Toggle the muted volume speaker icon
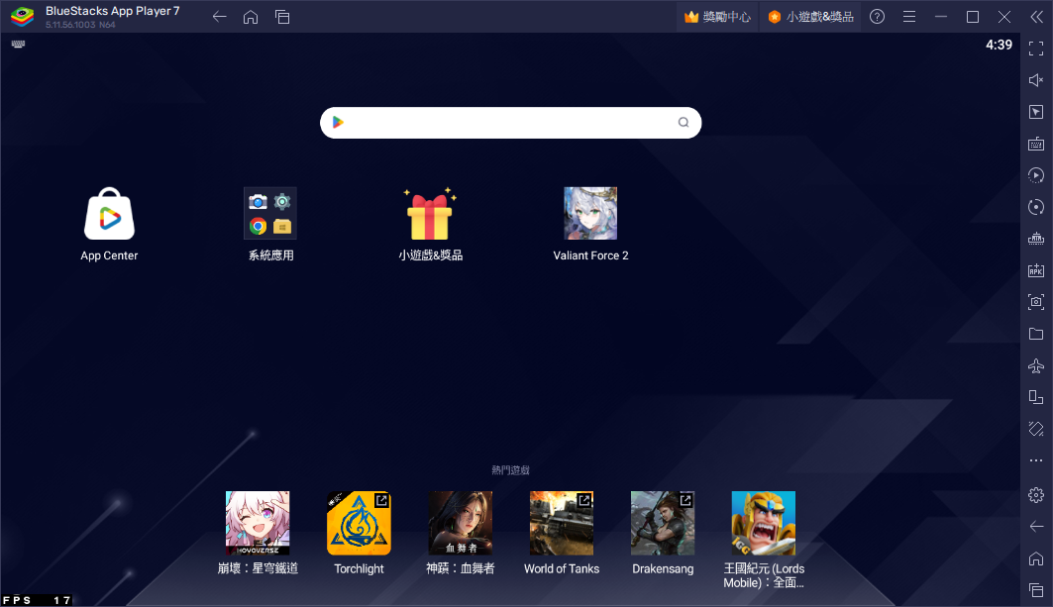This screenshot has width=1053, height=607. [1036, 80]
